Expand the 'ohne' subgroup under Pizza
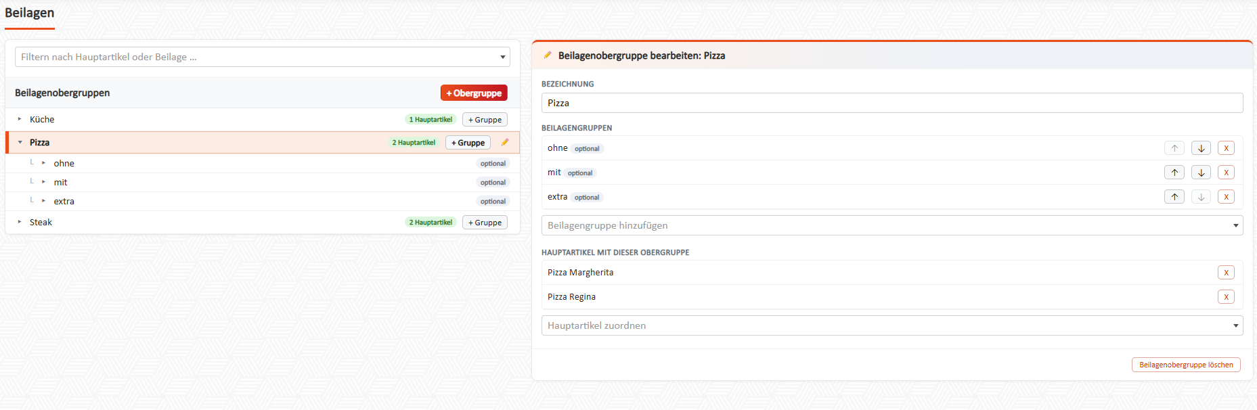Screen dimensions: 1257x410 (x=43, y=163)
